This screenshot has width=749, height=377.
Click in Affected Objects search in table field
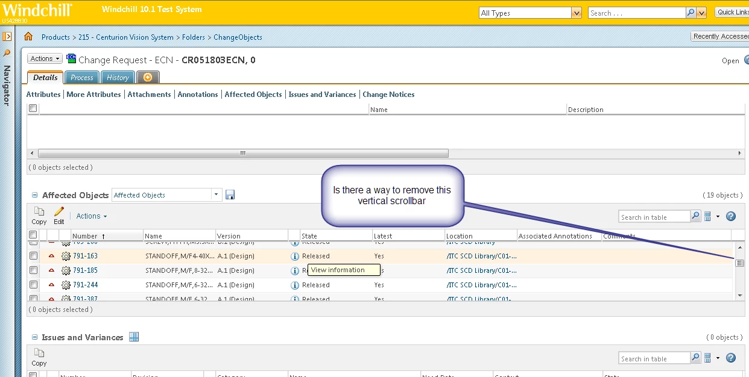pyautogui.click(x=654, y=217)
